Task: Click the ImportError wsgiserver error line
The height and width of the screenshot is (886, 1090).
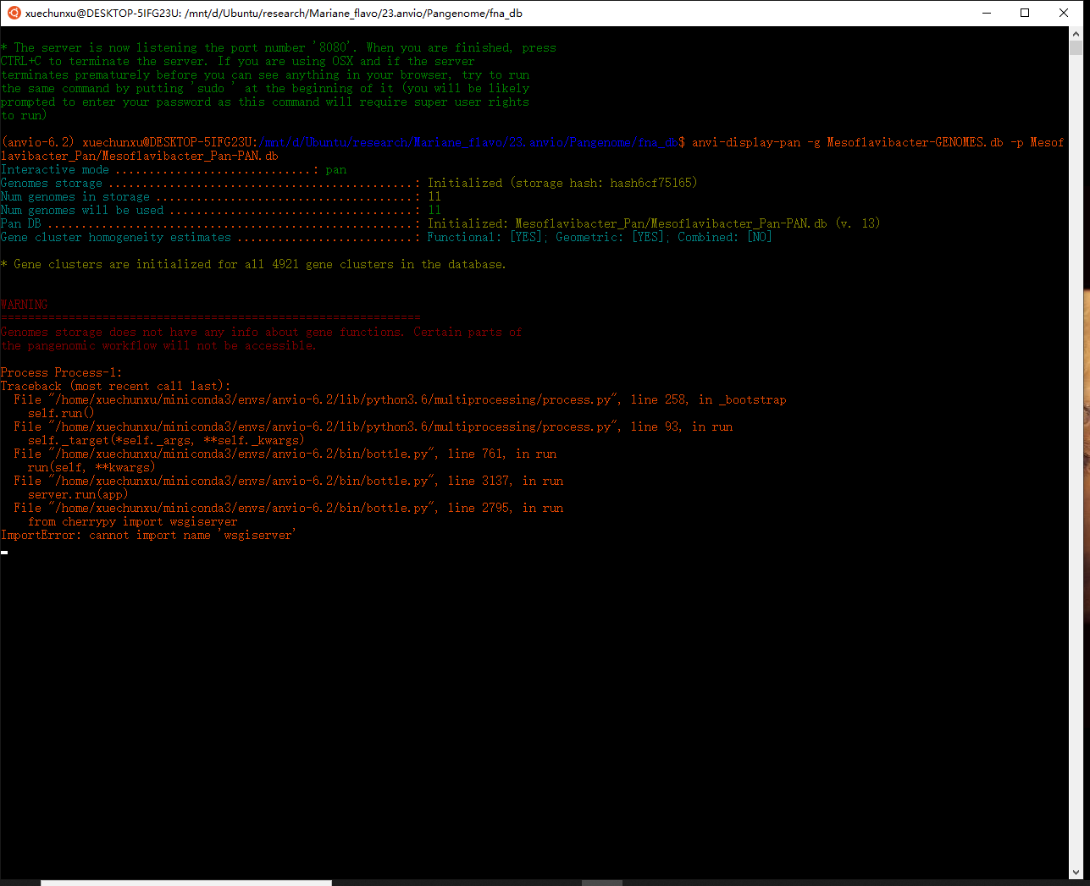Action: coord(147,535)
